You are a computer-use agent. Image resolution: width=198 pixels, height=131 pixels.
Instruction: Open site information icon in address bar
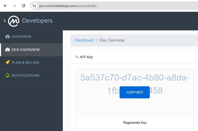click(34, 6)
